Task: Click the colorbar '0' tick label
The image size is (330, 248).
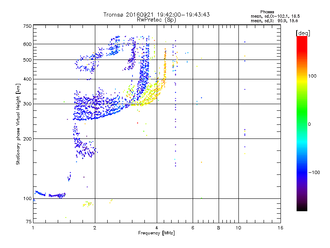Action: coord(309,124)
